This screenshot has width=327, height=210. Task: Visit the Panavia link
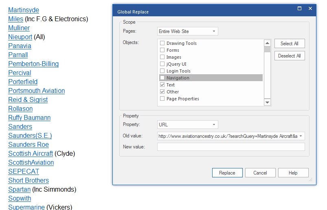[x=20, y=46]
